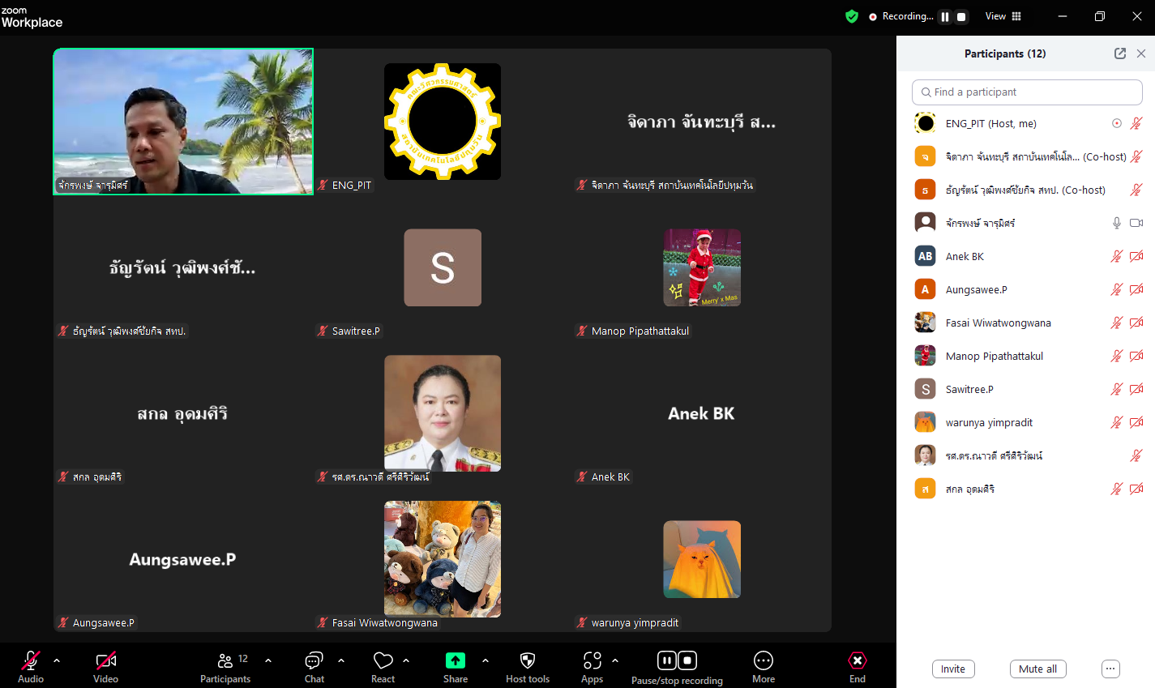Open the View layout menu
This screenshot has height=688, width=1155.
1003,16
